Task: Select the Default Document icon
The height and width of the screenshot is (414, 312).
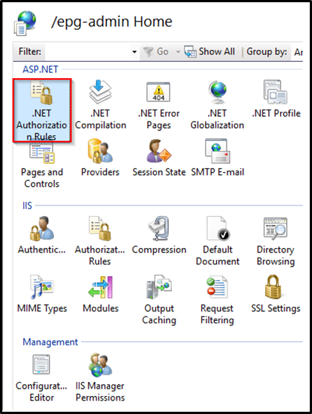Action: tap(218, 241)
